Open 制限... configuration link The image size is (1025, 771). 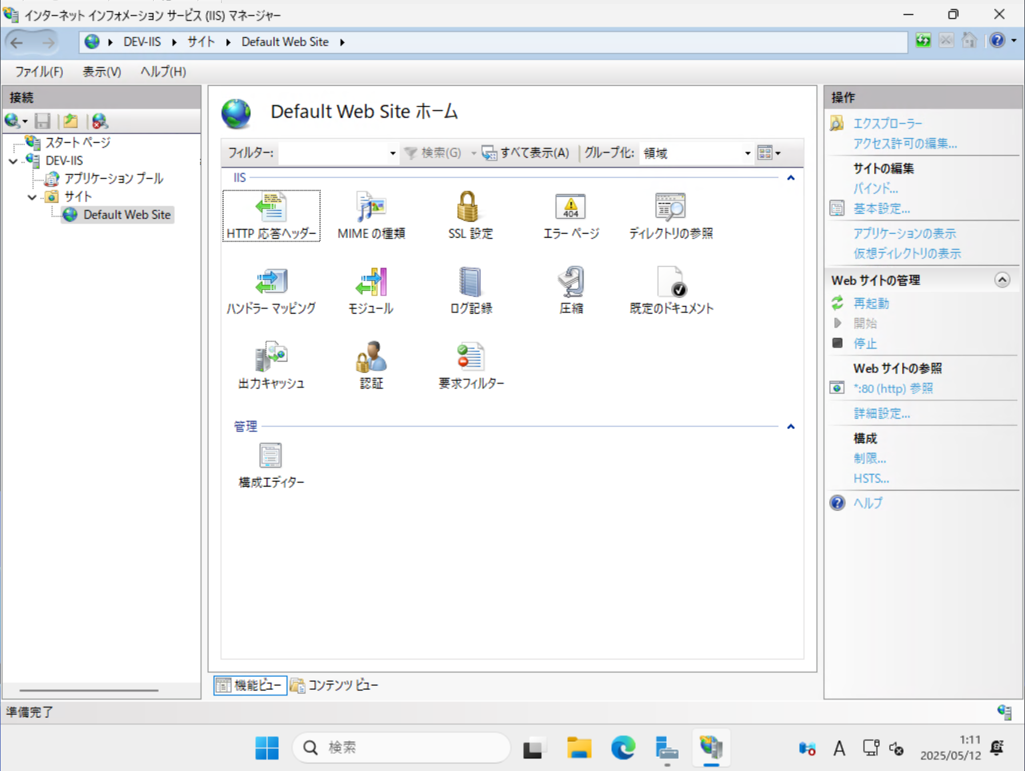[x=870, y=458]
